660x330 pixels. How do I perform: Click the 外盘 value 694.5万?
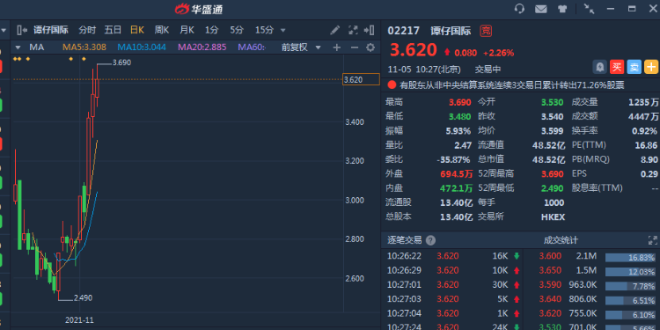(456, 173)
